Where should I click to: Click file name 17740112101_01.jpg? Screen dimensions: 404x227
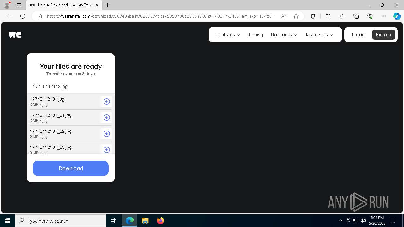coord(50,115)
